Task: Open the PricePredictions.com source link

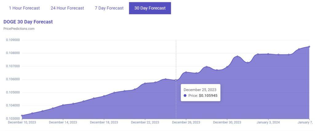Action: (x=19, y=29)
